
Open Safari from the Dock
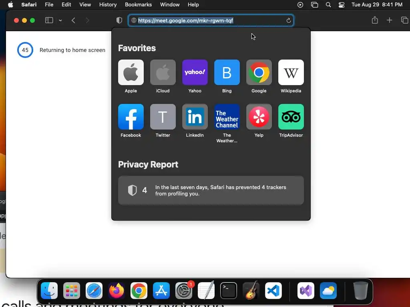tap(94, 291)
